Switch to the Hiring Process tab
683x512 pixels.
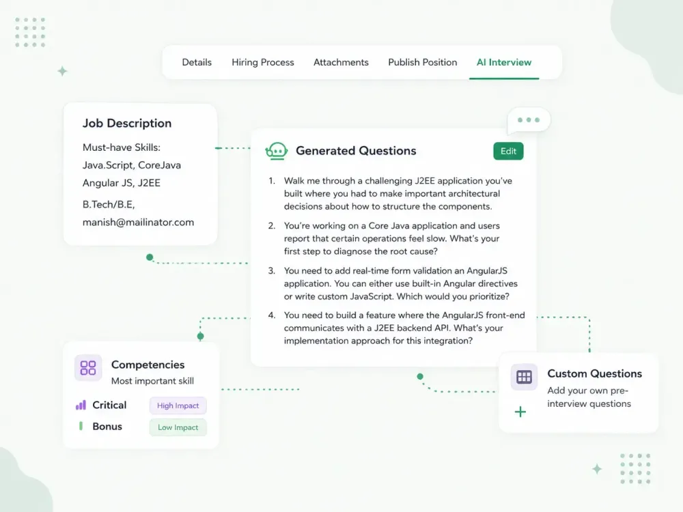tap(263, 62)
